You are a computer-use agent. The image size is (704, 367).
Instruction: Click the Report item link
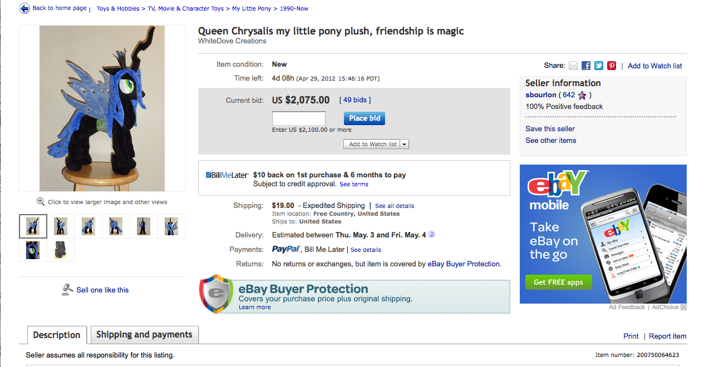[x=667, y=336]
